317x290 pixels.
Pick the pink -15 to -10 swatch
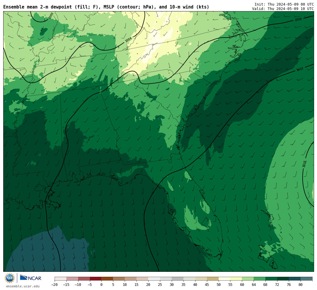pos(72,279)
